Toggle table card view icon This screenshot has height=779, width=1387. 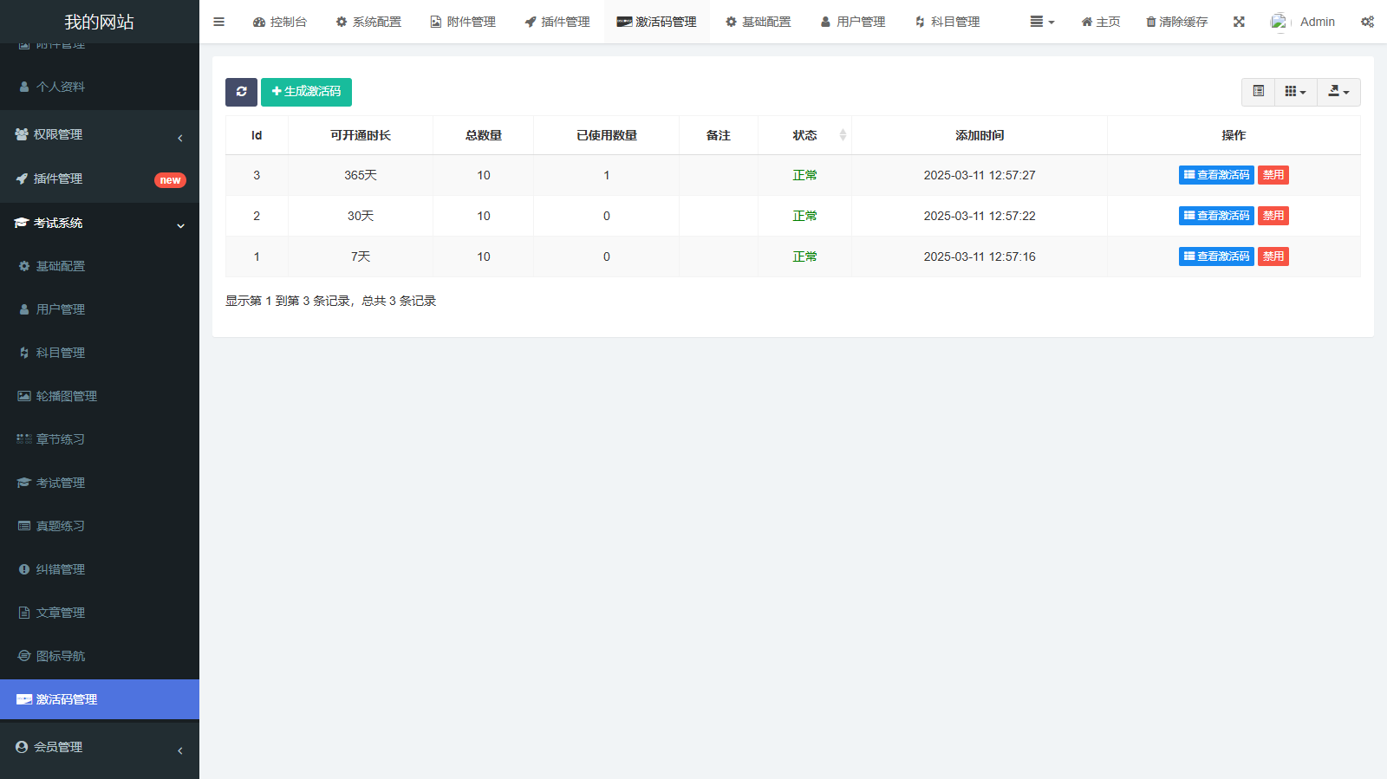(x=1259, y=92)
